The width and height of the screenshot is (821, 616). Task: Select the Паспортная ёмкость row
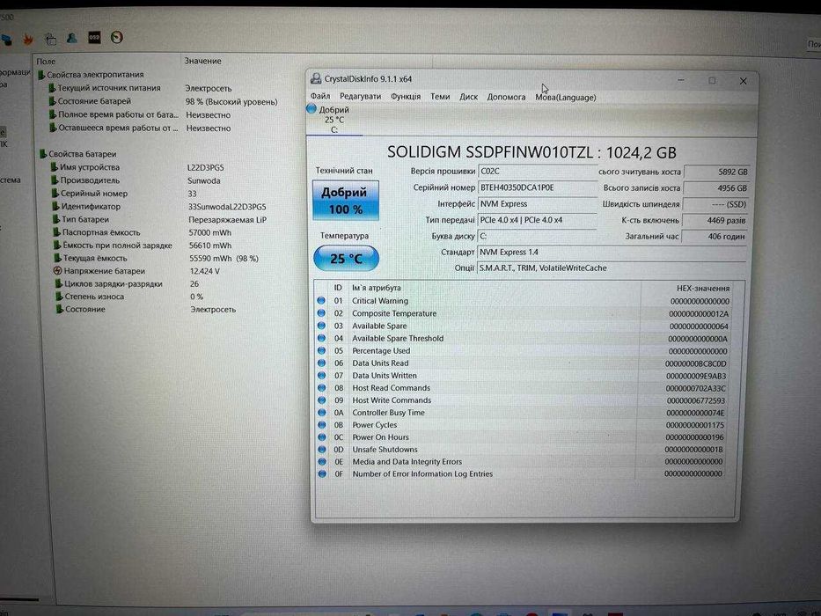pos(143,232)
